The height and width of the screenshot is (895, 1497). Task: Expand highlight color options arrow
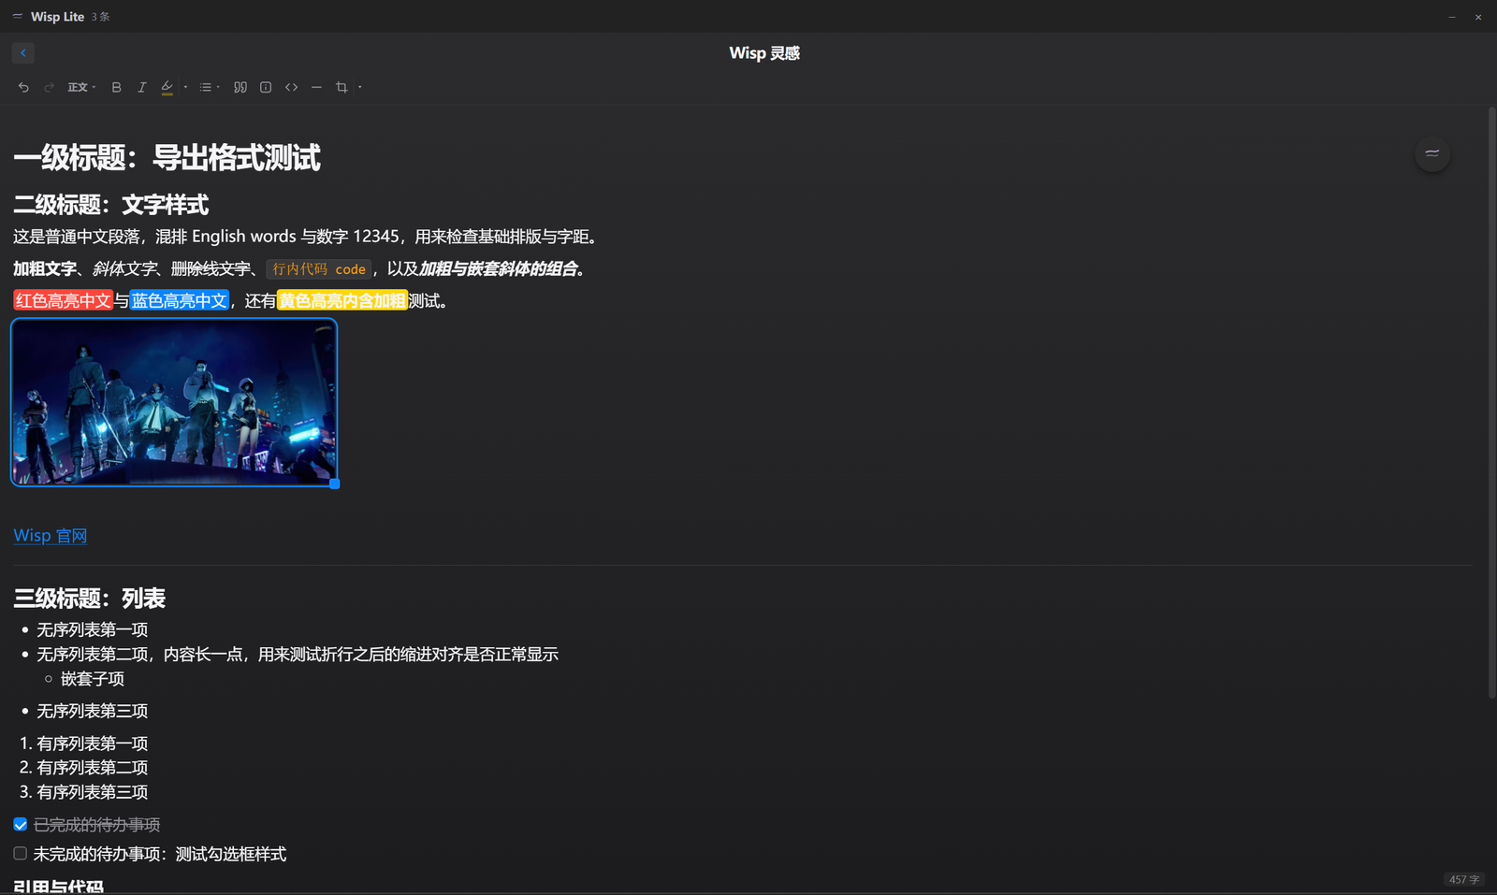pyautogui.click(x=185, y=87)
